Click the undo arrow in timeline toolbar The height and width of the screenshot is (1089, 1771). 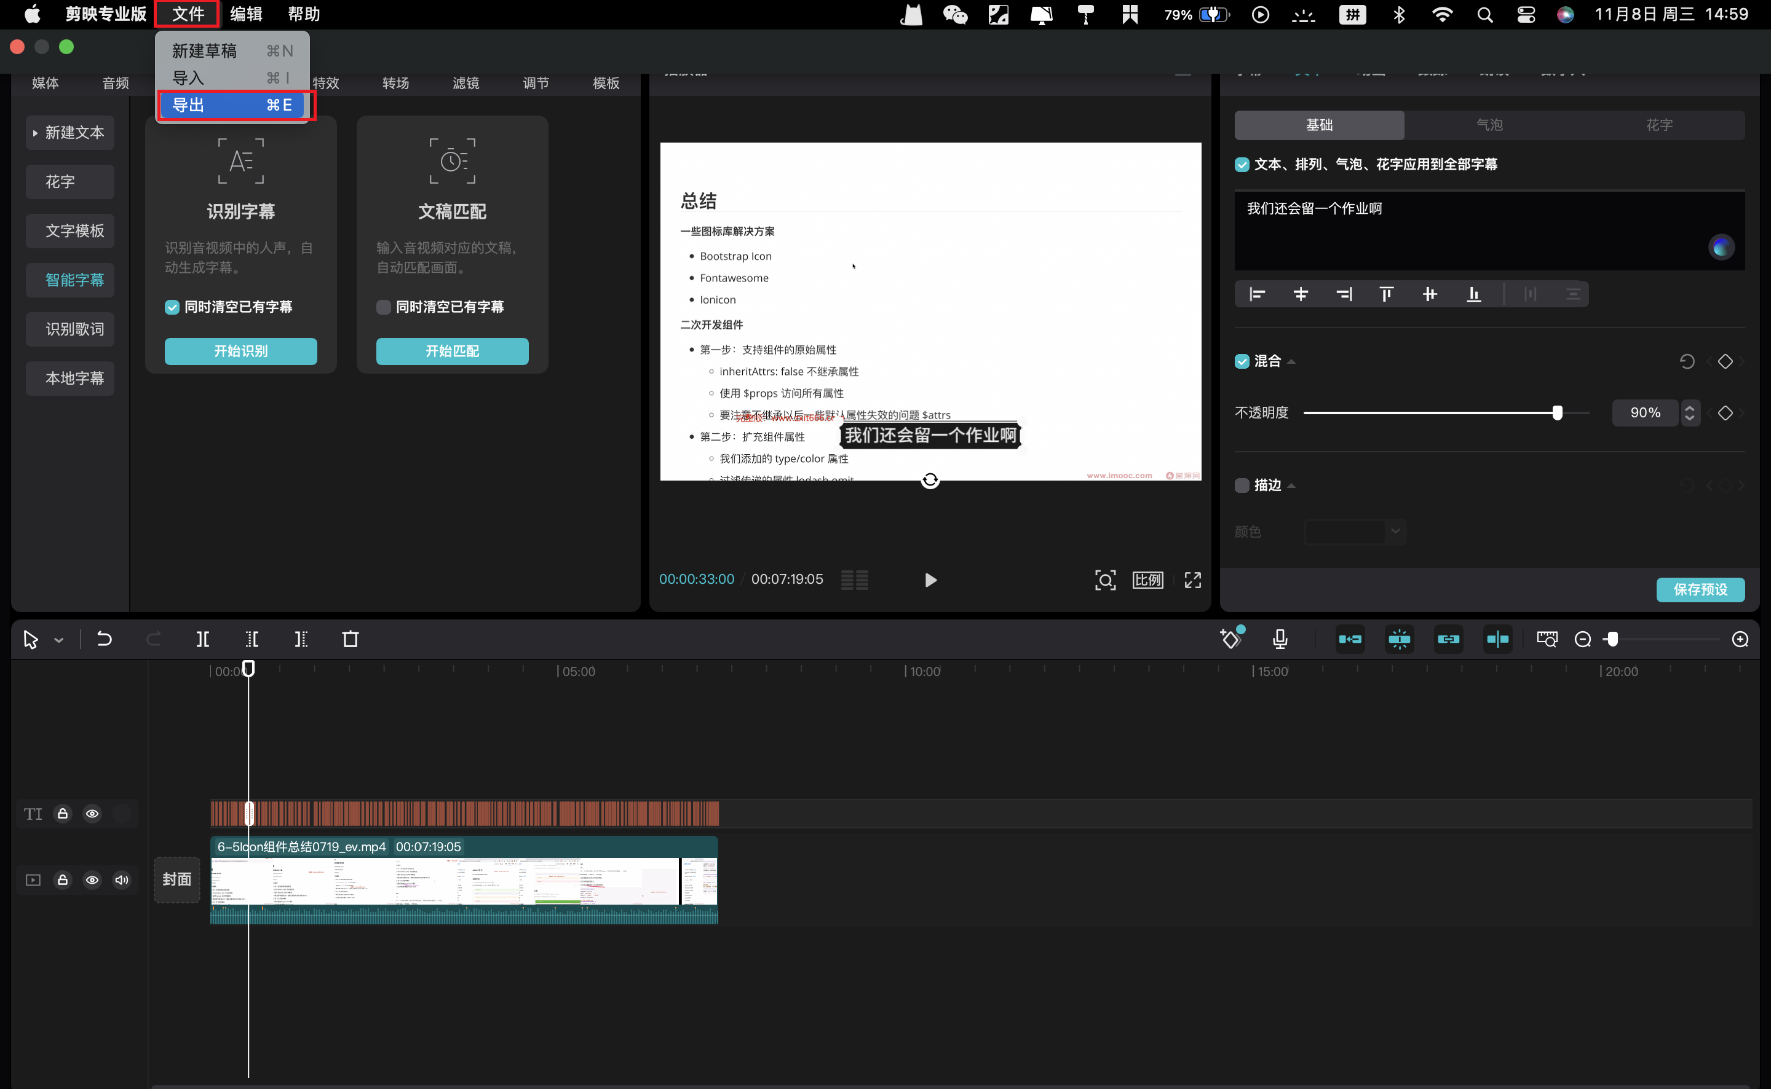pos(104,639)
